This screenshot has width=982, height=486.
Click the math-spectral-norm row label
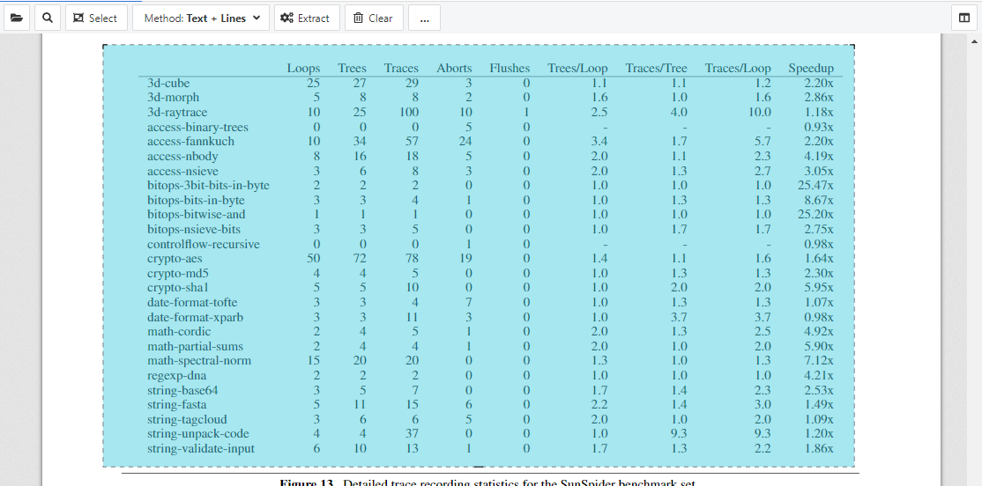click(199, 361)
